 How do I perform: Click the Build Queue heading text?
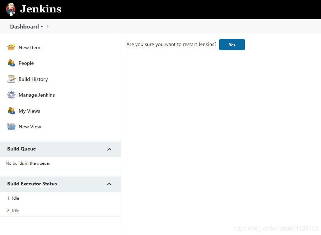[21, 149]
